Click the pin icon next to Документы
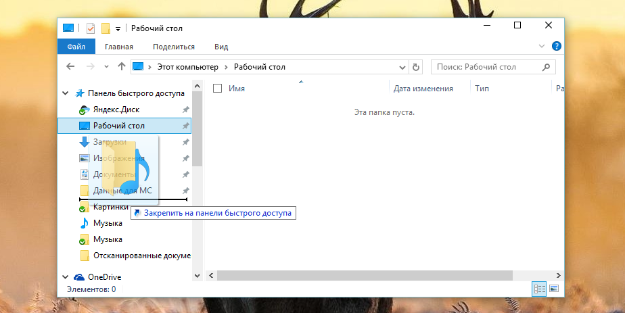 click(186, 174)
